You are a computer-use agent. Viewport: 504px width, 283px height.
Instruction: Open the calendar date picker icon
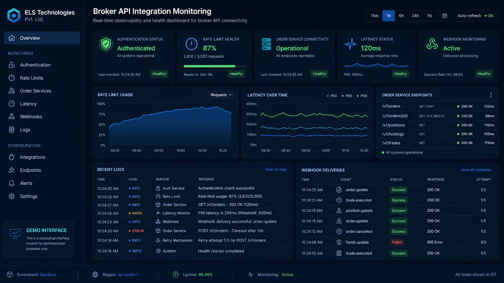(445, 16)
